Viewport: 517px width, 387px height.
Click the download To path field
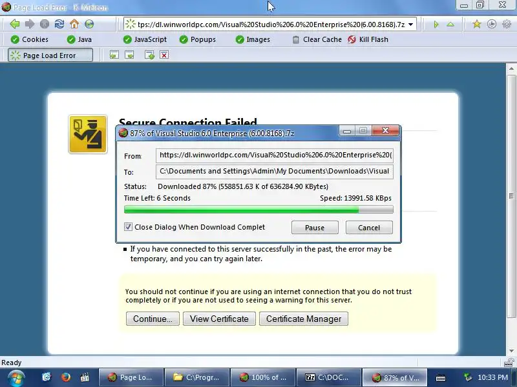(275, 172)
